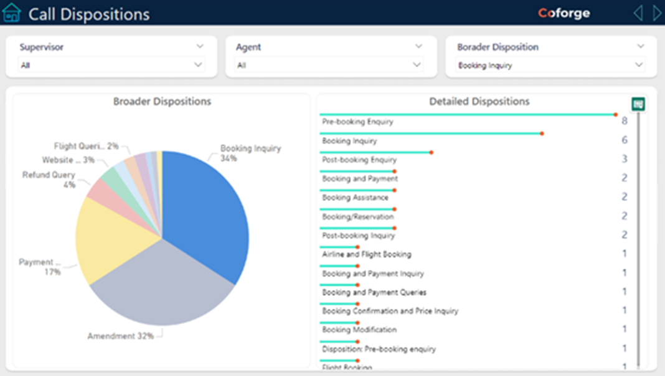
Task: Go to next page using right arrow
Action: pyautogui.click(x=656, y=13)
